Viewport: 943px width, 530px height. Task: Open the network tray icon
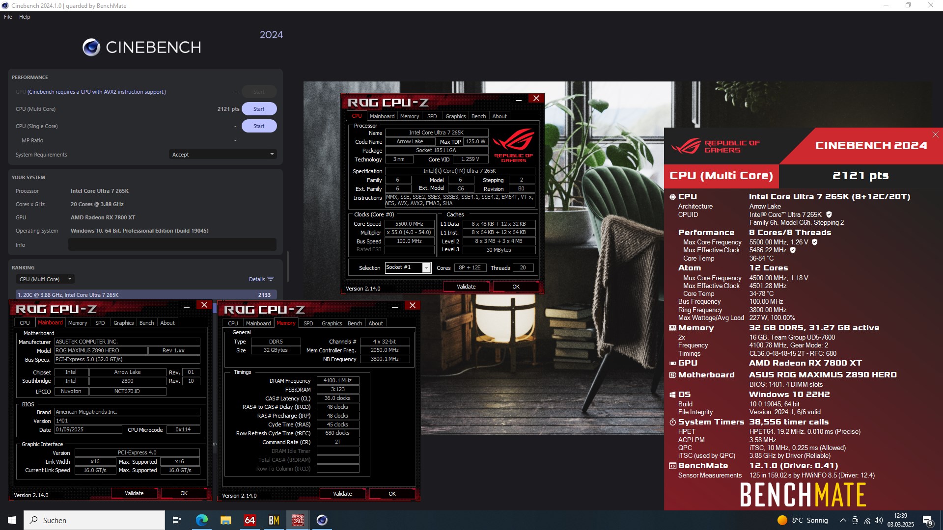[x=867, y=520]
